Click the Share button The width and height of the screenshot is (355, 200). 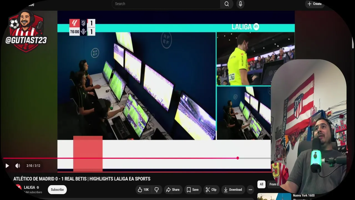click(173, 190)
